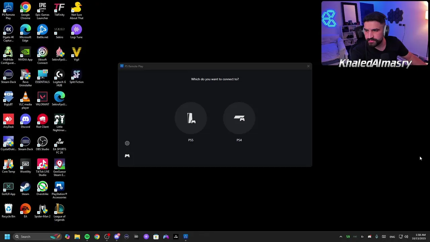Open AnyDesk desktop shortcut

[8, 121]
